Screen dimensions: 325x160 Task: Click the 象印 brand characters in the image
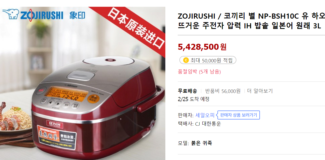click(77, 15)
